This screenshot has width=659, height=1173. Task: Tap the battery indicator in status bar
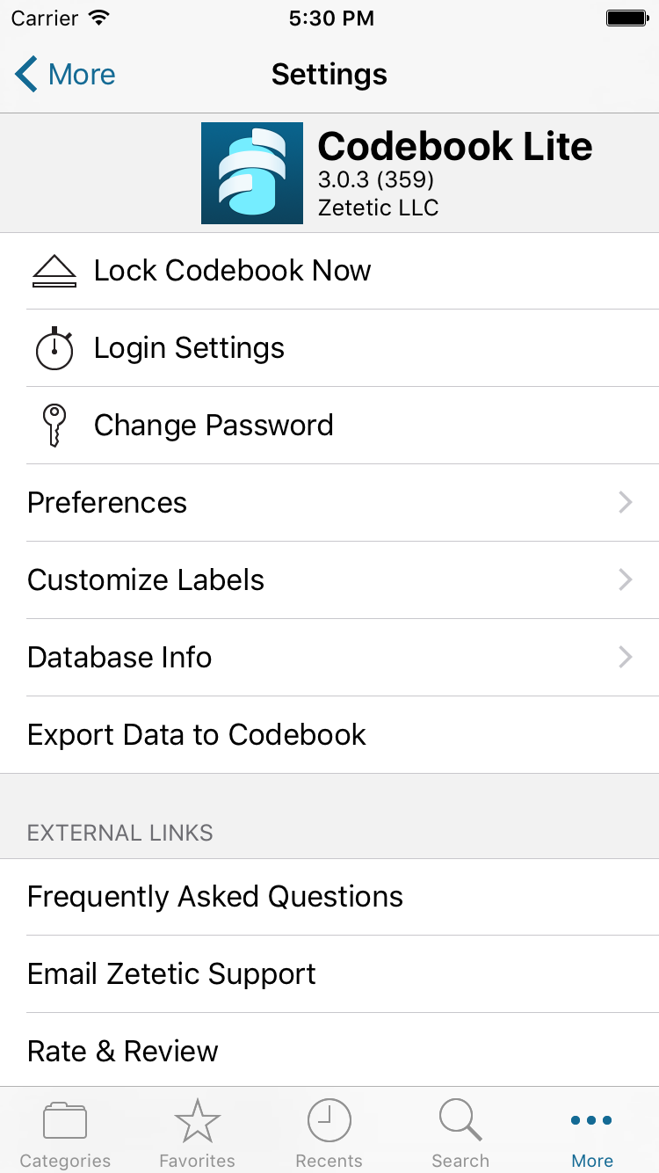626,18
